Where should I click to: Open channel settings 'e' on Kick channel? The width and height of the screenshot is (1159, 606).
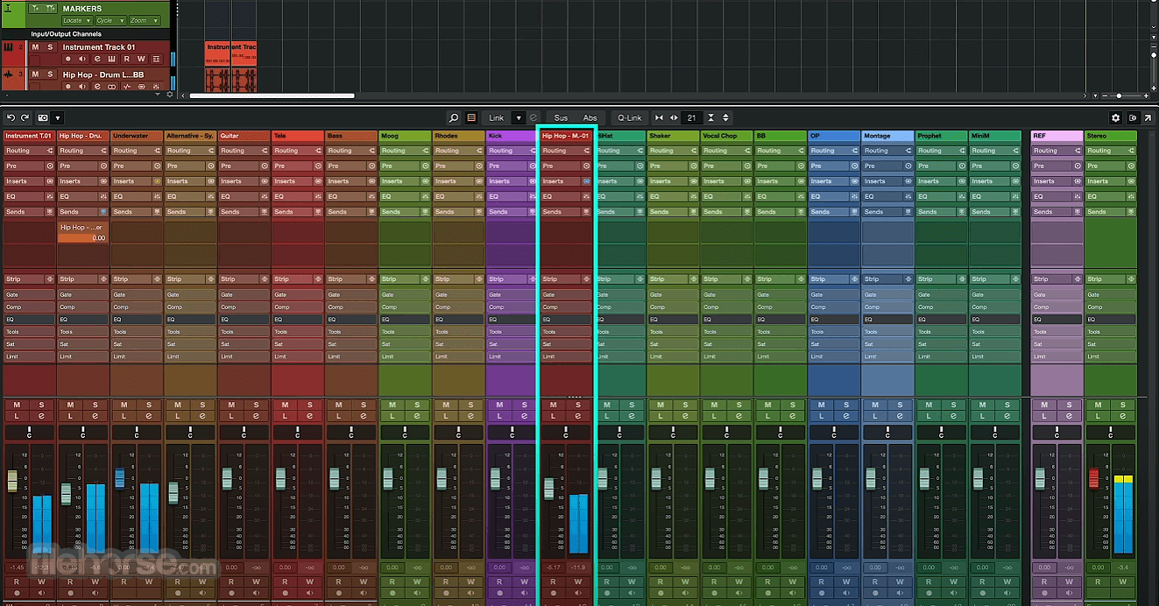[525, 416]
